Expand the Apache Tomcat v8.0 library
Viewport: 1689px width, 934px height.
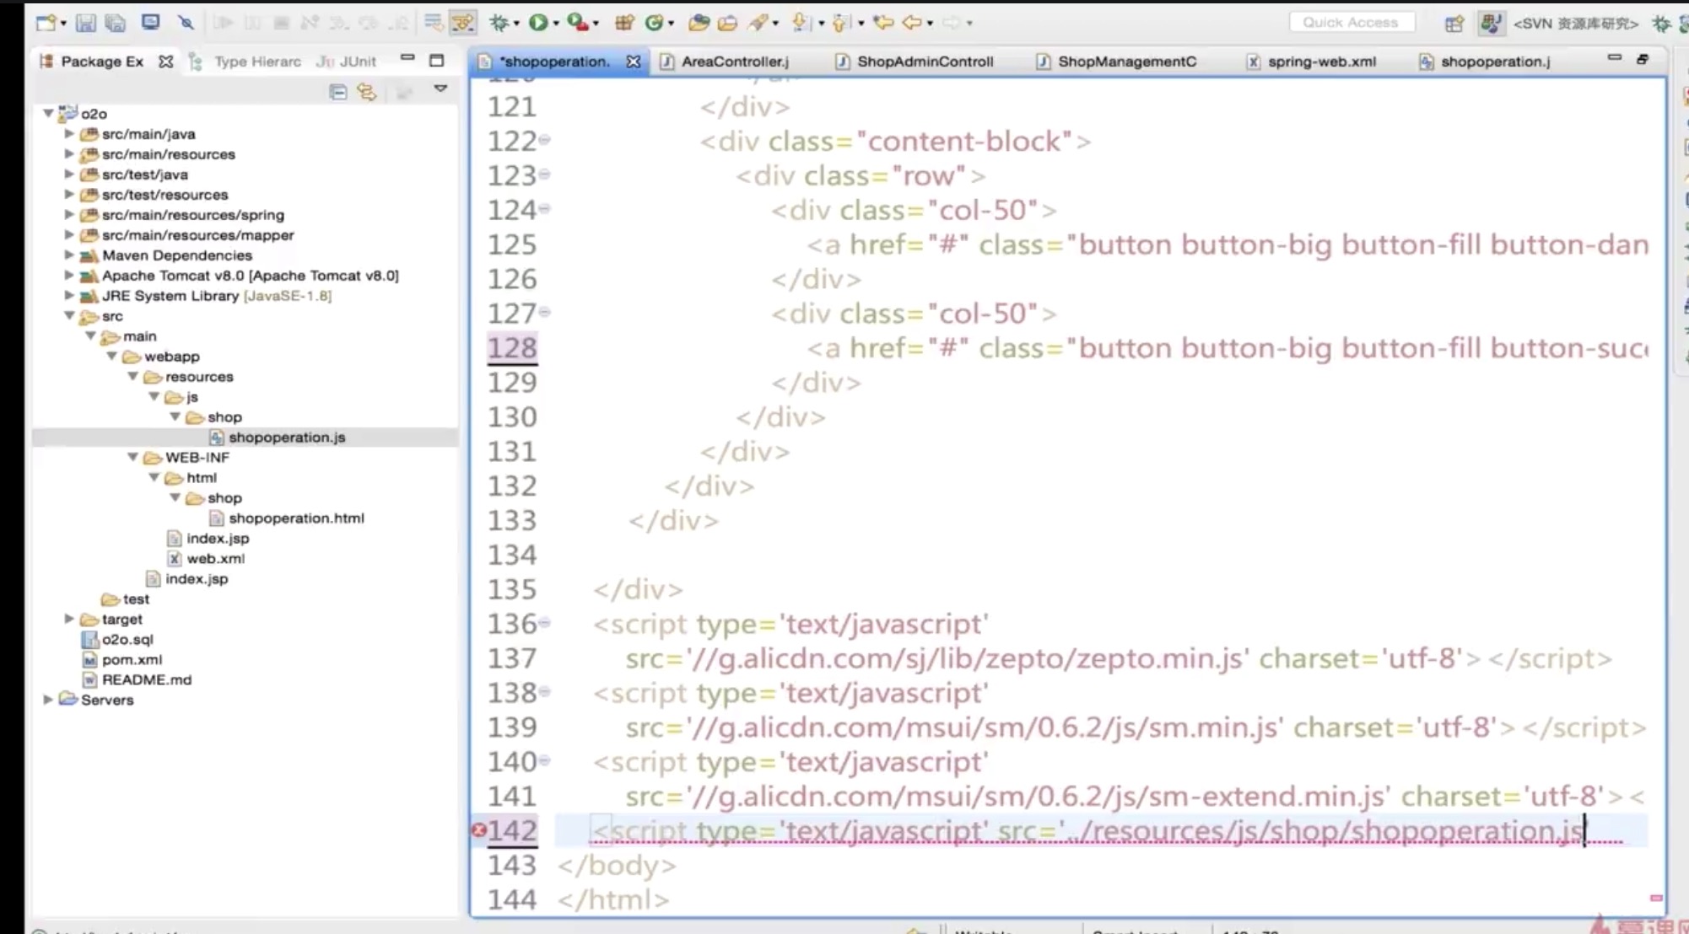(x=69, y=275)
